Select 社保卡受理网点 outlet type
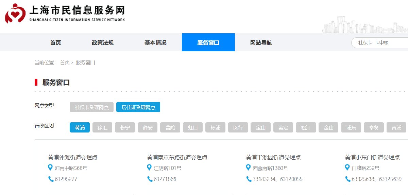 [x=92, y=107]
